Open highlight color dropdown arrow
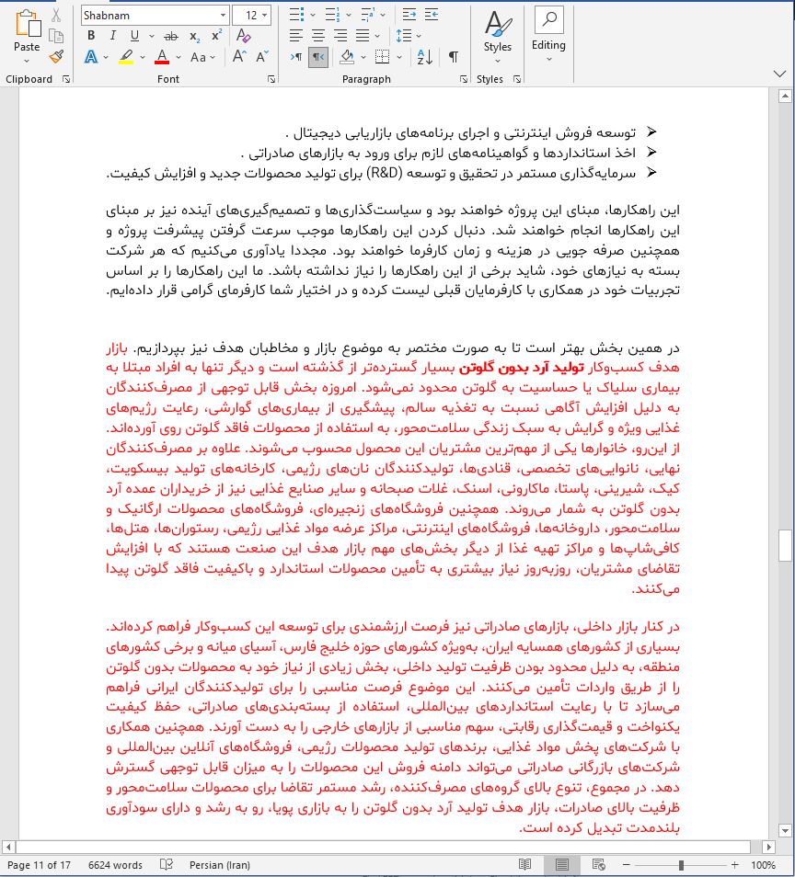 [143, 57]
